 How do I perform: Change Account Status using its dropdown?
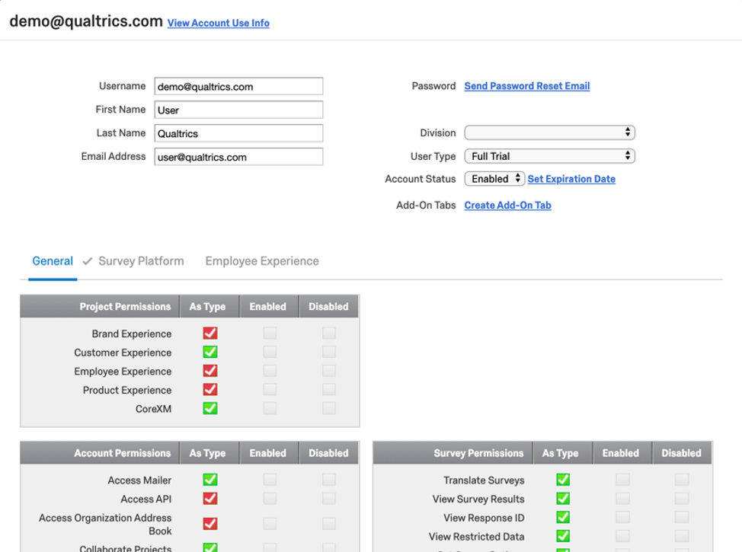point(494,178)
